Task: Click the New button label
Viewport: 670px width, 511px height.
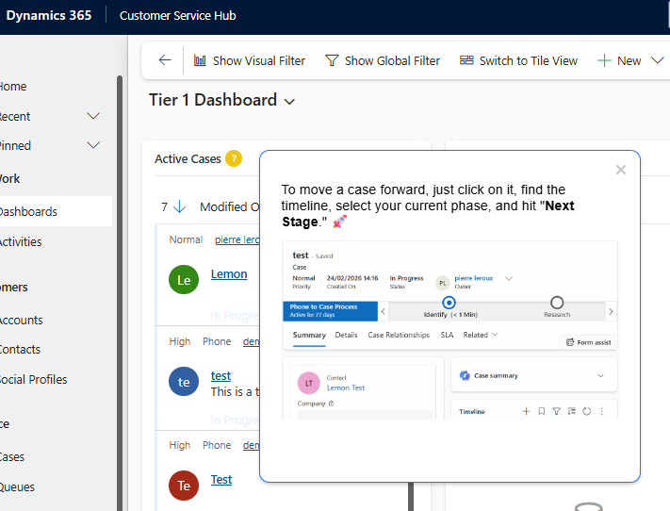Action: (x=629, y=60)
